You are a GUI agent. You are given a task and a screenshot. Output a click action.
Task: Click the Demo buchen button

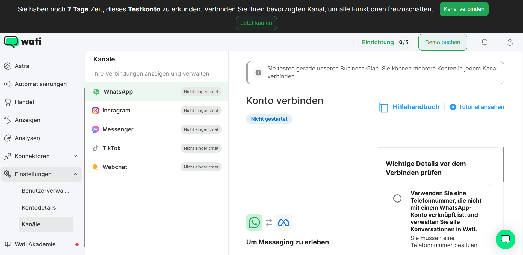coord(442,42)
